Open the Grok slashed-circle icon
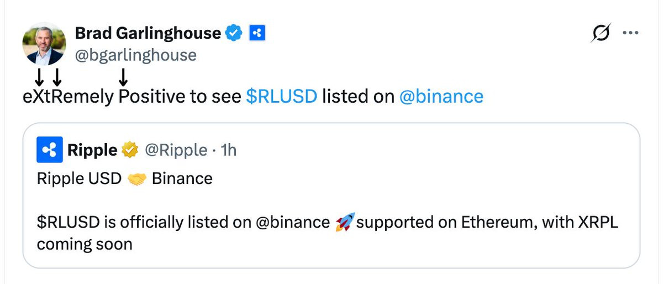Screen dimensions: 663x284 (x=601, y=34)
